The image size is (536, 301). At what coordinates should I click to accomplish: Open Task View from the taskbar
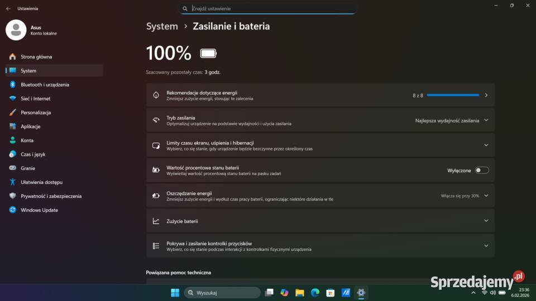(x=269, y=293)
